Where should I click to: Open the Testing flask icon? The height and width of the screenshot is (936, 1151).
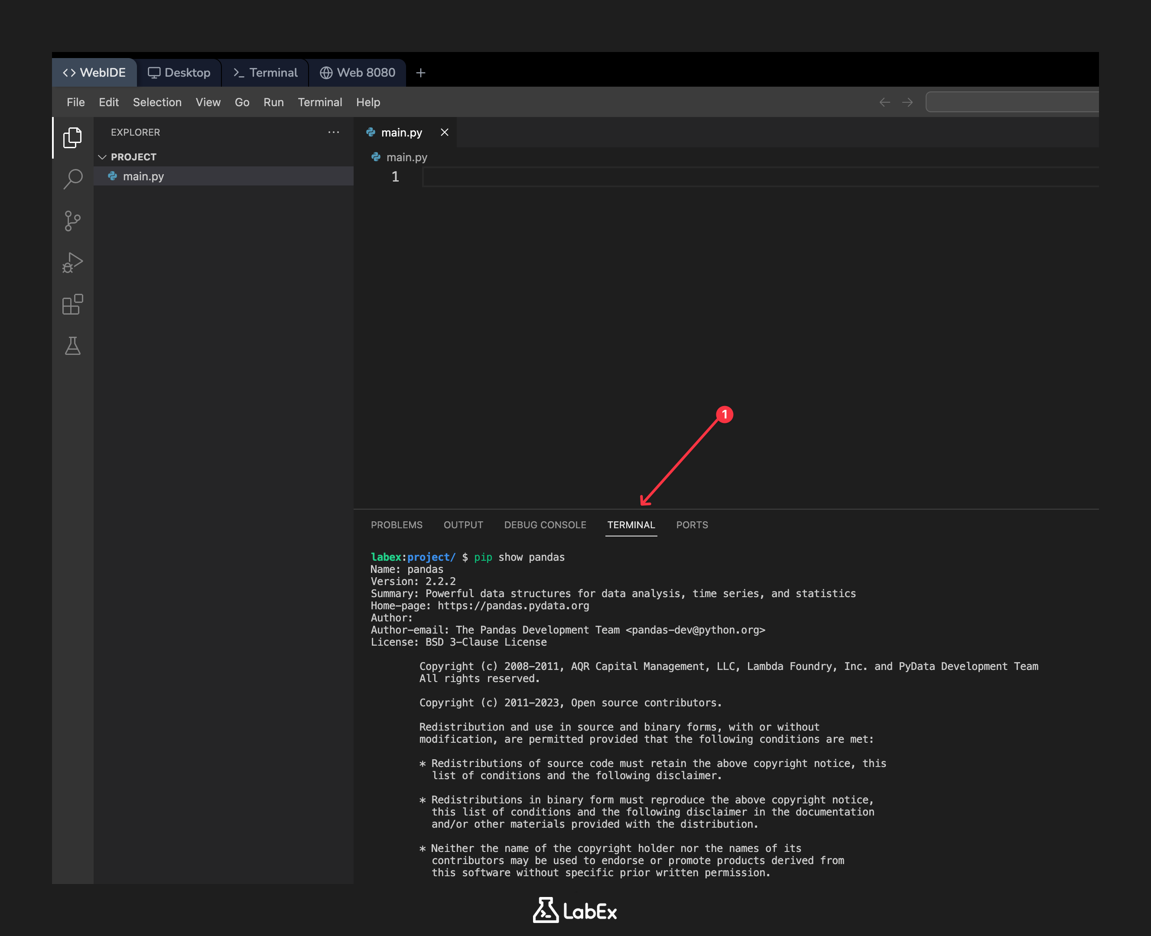[72, 346]
